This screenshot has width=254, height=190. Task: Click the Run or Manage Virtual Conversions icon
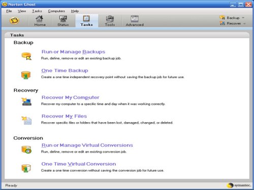[x=26, y=149]
